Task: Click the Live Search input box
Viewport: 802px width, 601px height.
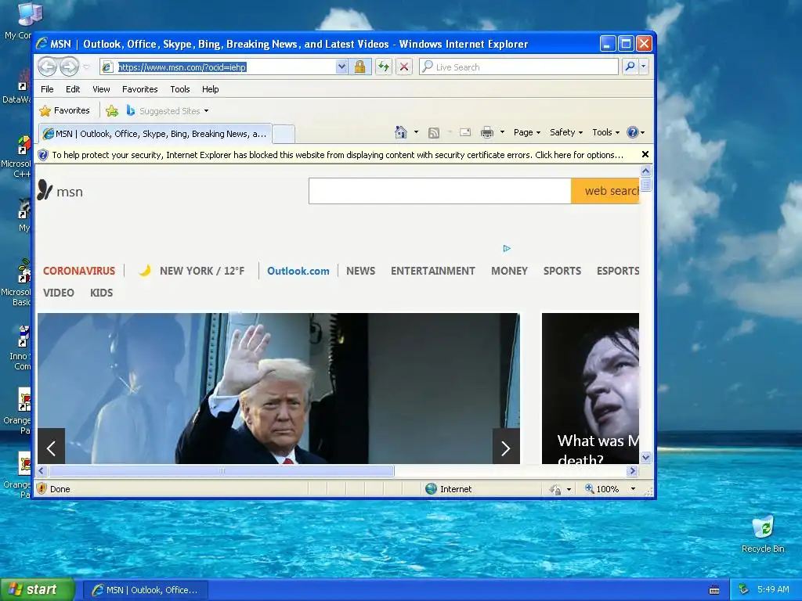Action: [x=518, y=67]
